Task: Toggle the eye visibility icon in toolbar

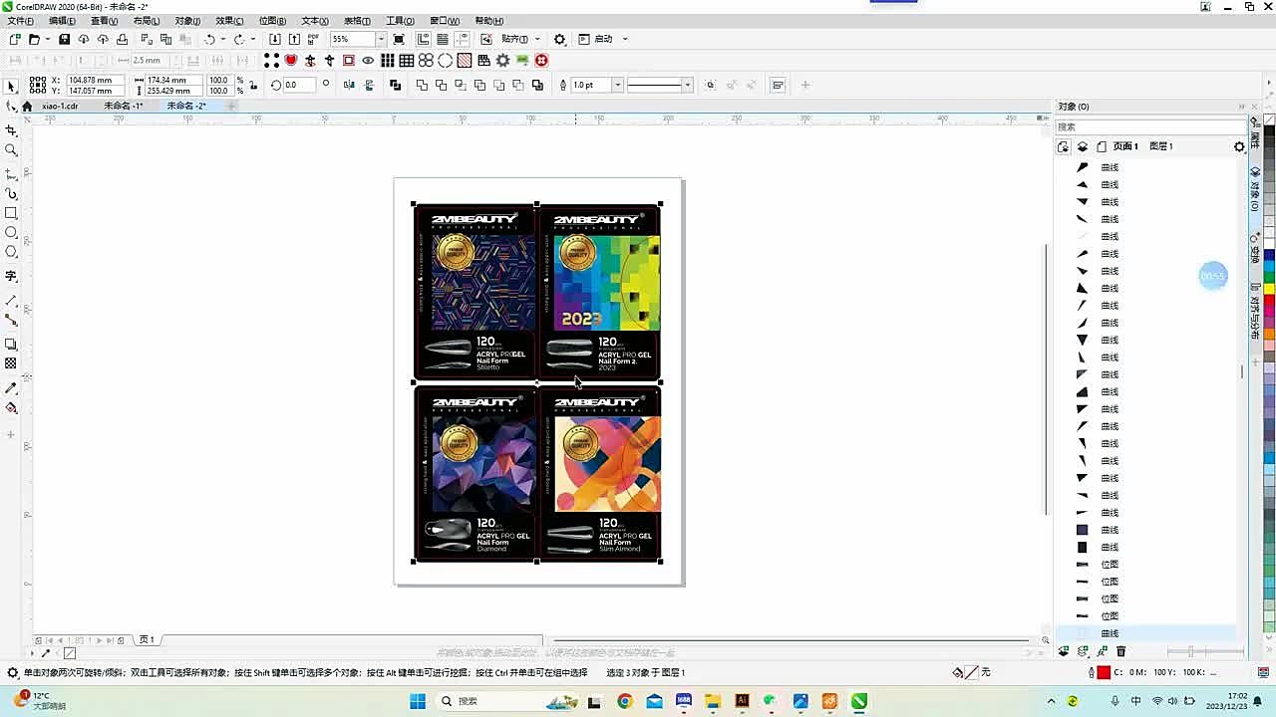Action: (x=368, y=61)
